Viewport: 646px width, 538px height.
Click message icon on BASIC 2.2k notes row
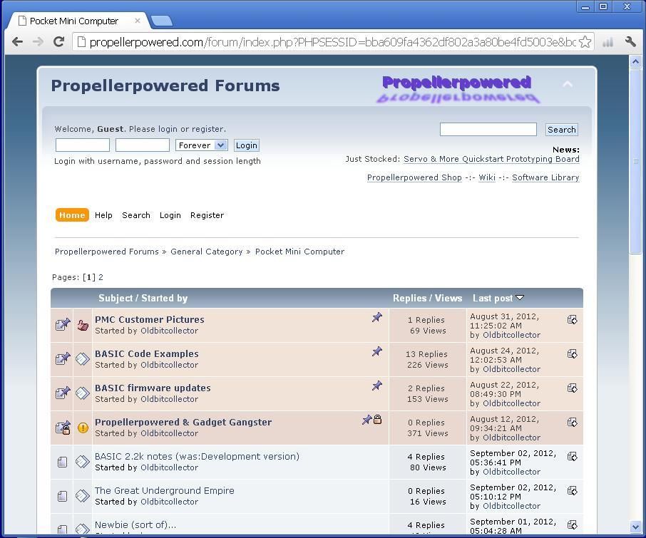pyautogui.click(x=83, y=462)
